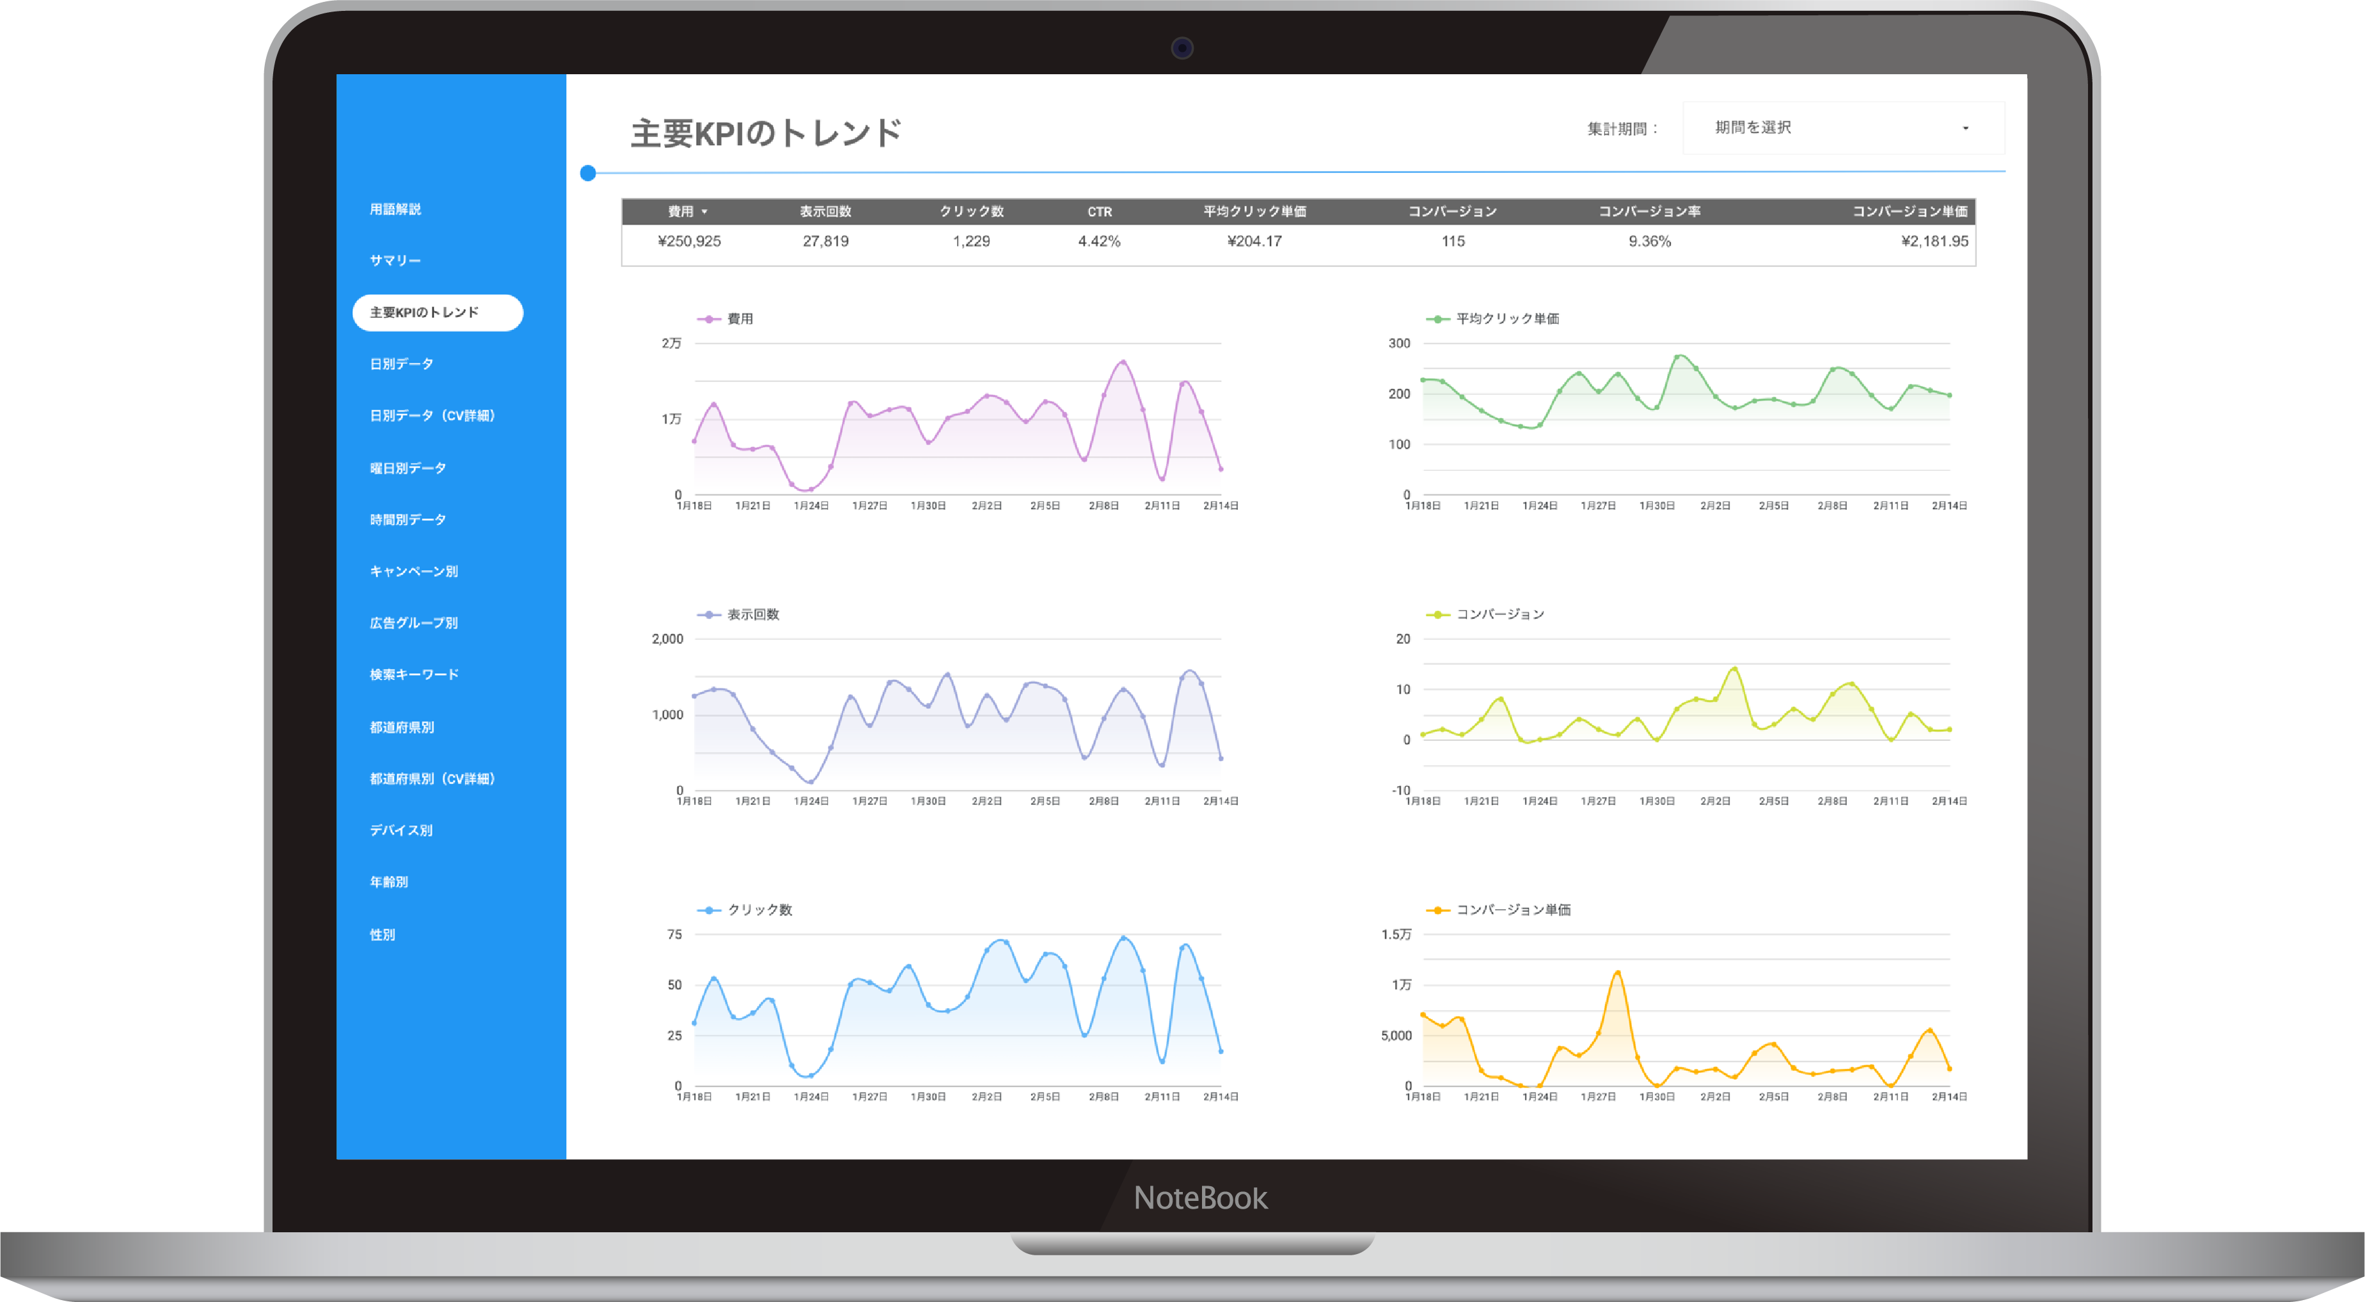Click the 費用 chart legend marker

pyautogui.click(x=709, y=319)
